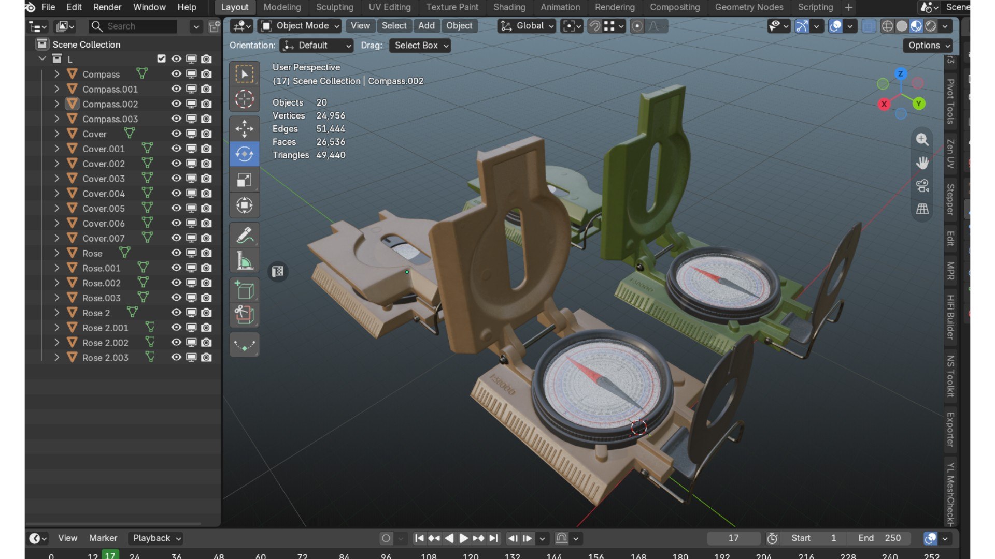The height and width of the screenshot is (559, 995).
Task: Select the Add Cube tool
Action: coord(244,289)
